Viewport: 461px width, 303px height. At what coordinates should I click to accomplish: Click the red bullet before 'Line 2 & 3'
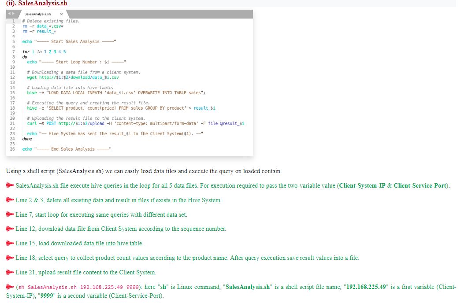[10, 200]
